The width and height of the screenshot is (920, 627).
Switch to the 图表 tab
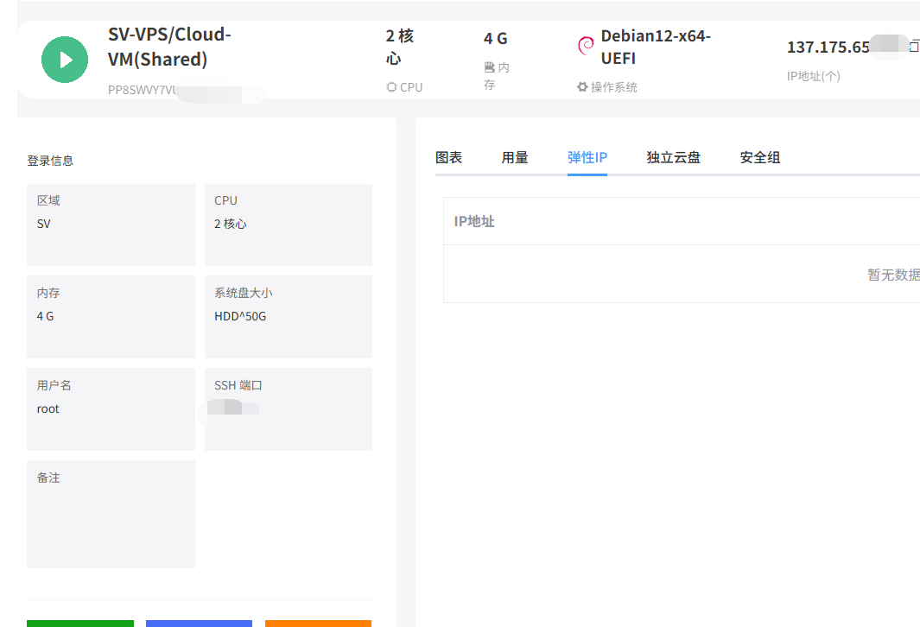[448, 157]
